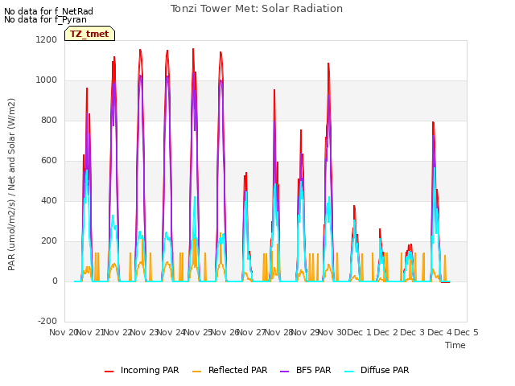Image resolution: width=515 pixels, height=386 pixels.
Task: Click the Dec 4 x-axis tick label
Action: [x=440, y=332]
